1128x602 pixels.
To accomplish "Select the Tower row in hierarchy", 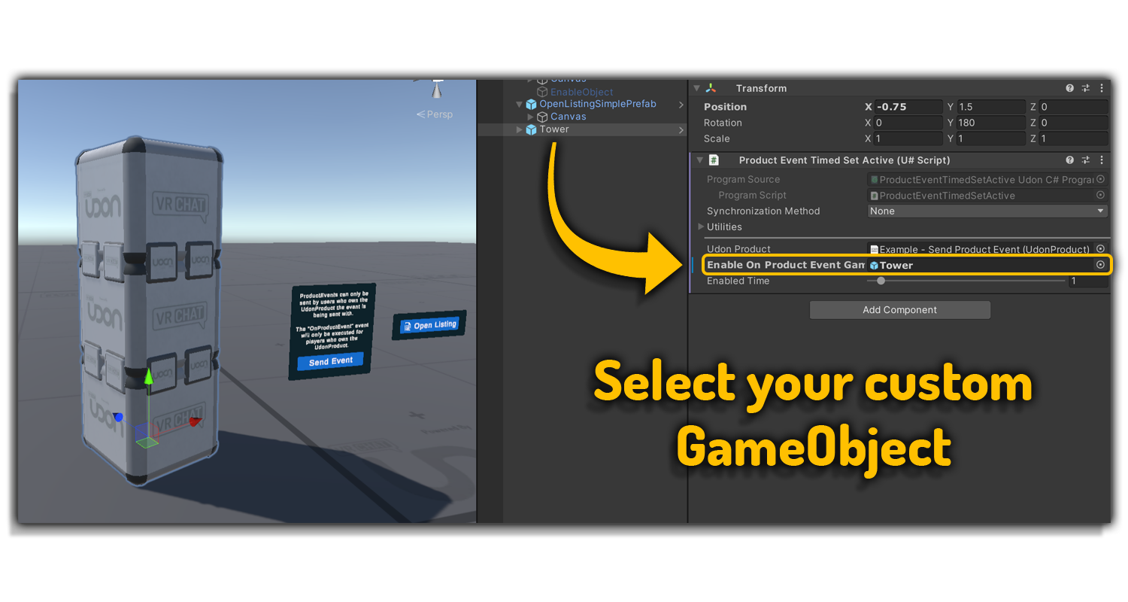I will pos(583,129).
